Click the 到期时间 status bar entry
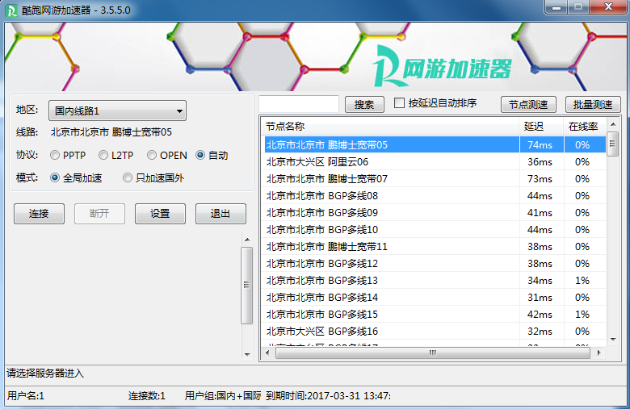The height and width of the screenshot is (409, 630). (x=328, y=396)
